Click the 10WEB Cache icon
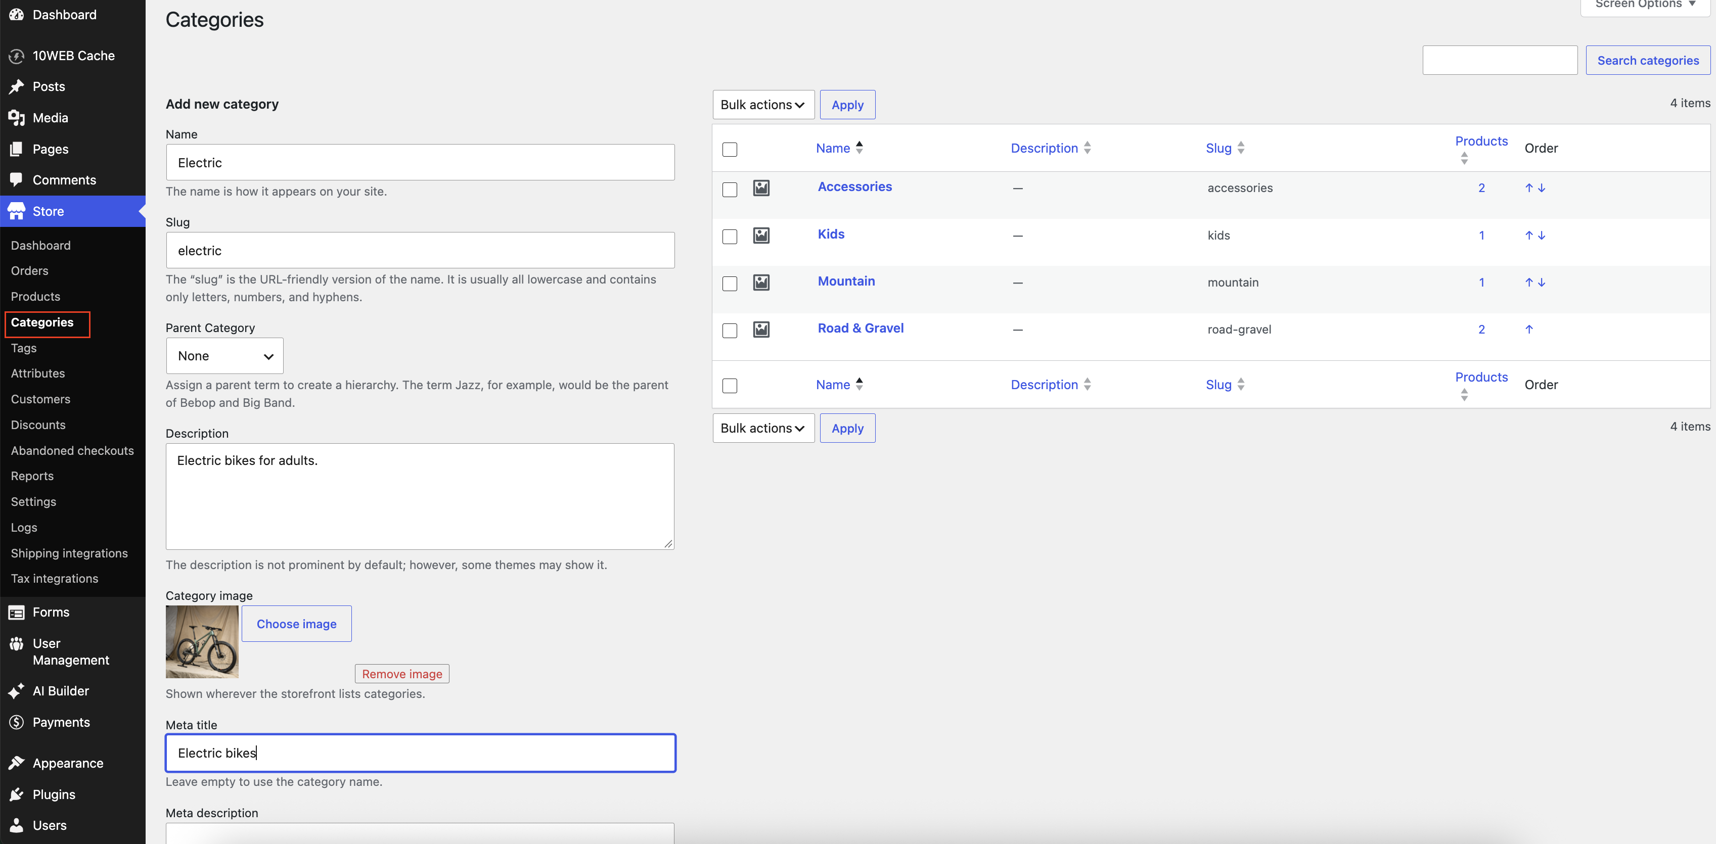This screenshot has height=844, width=1716. [17, 56]
